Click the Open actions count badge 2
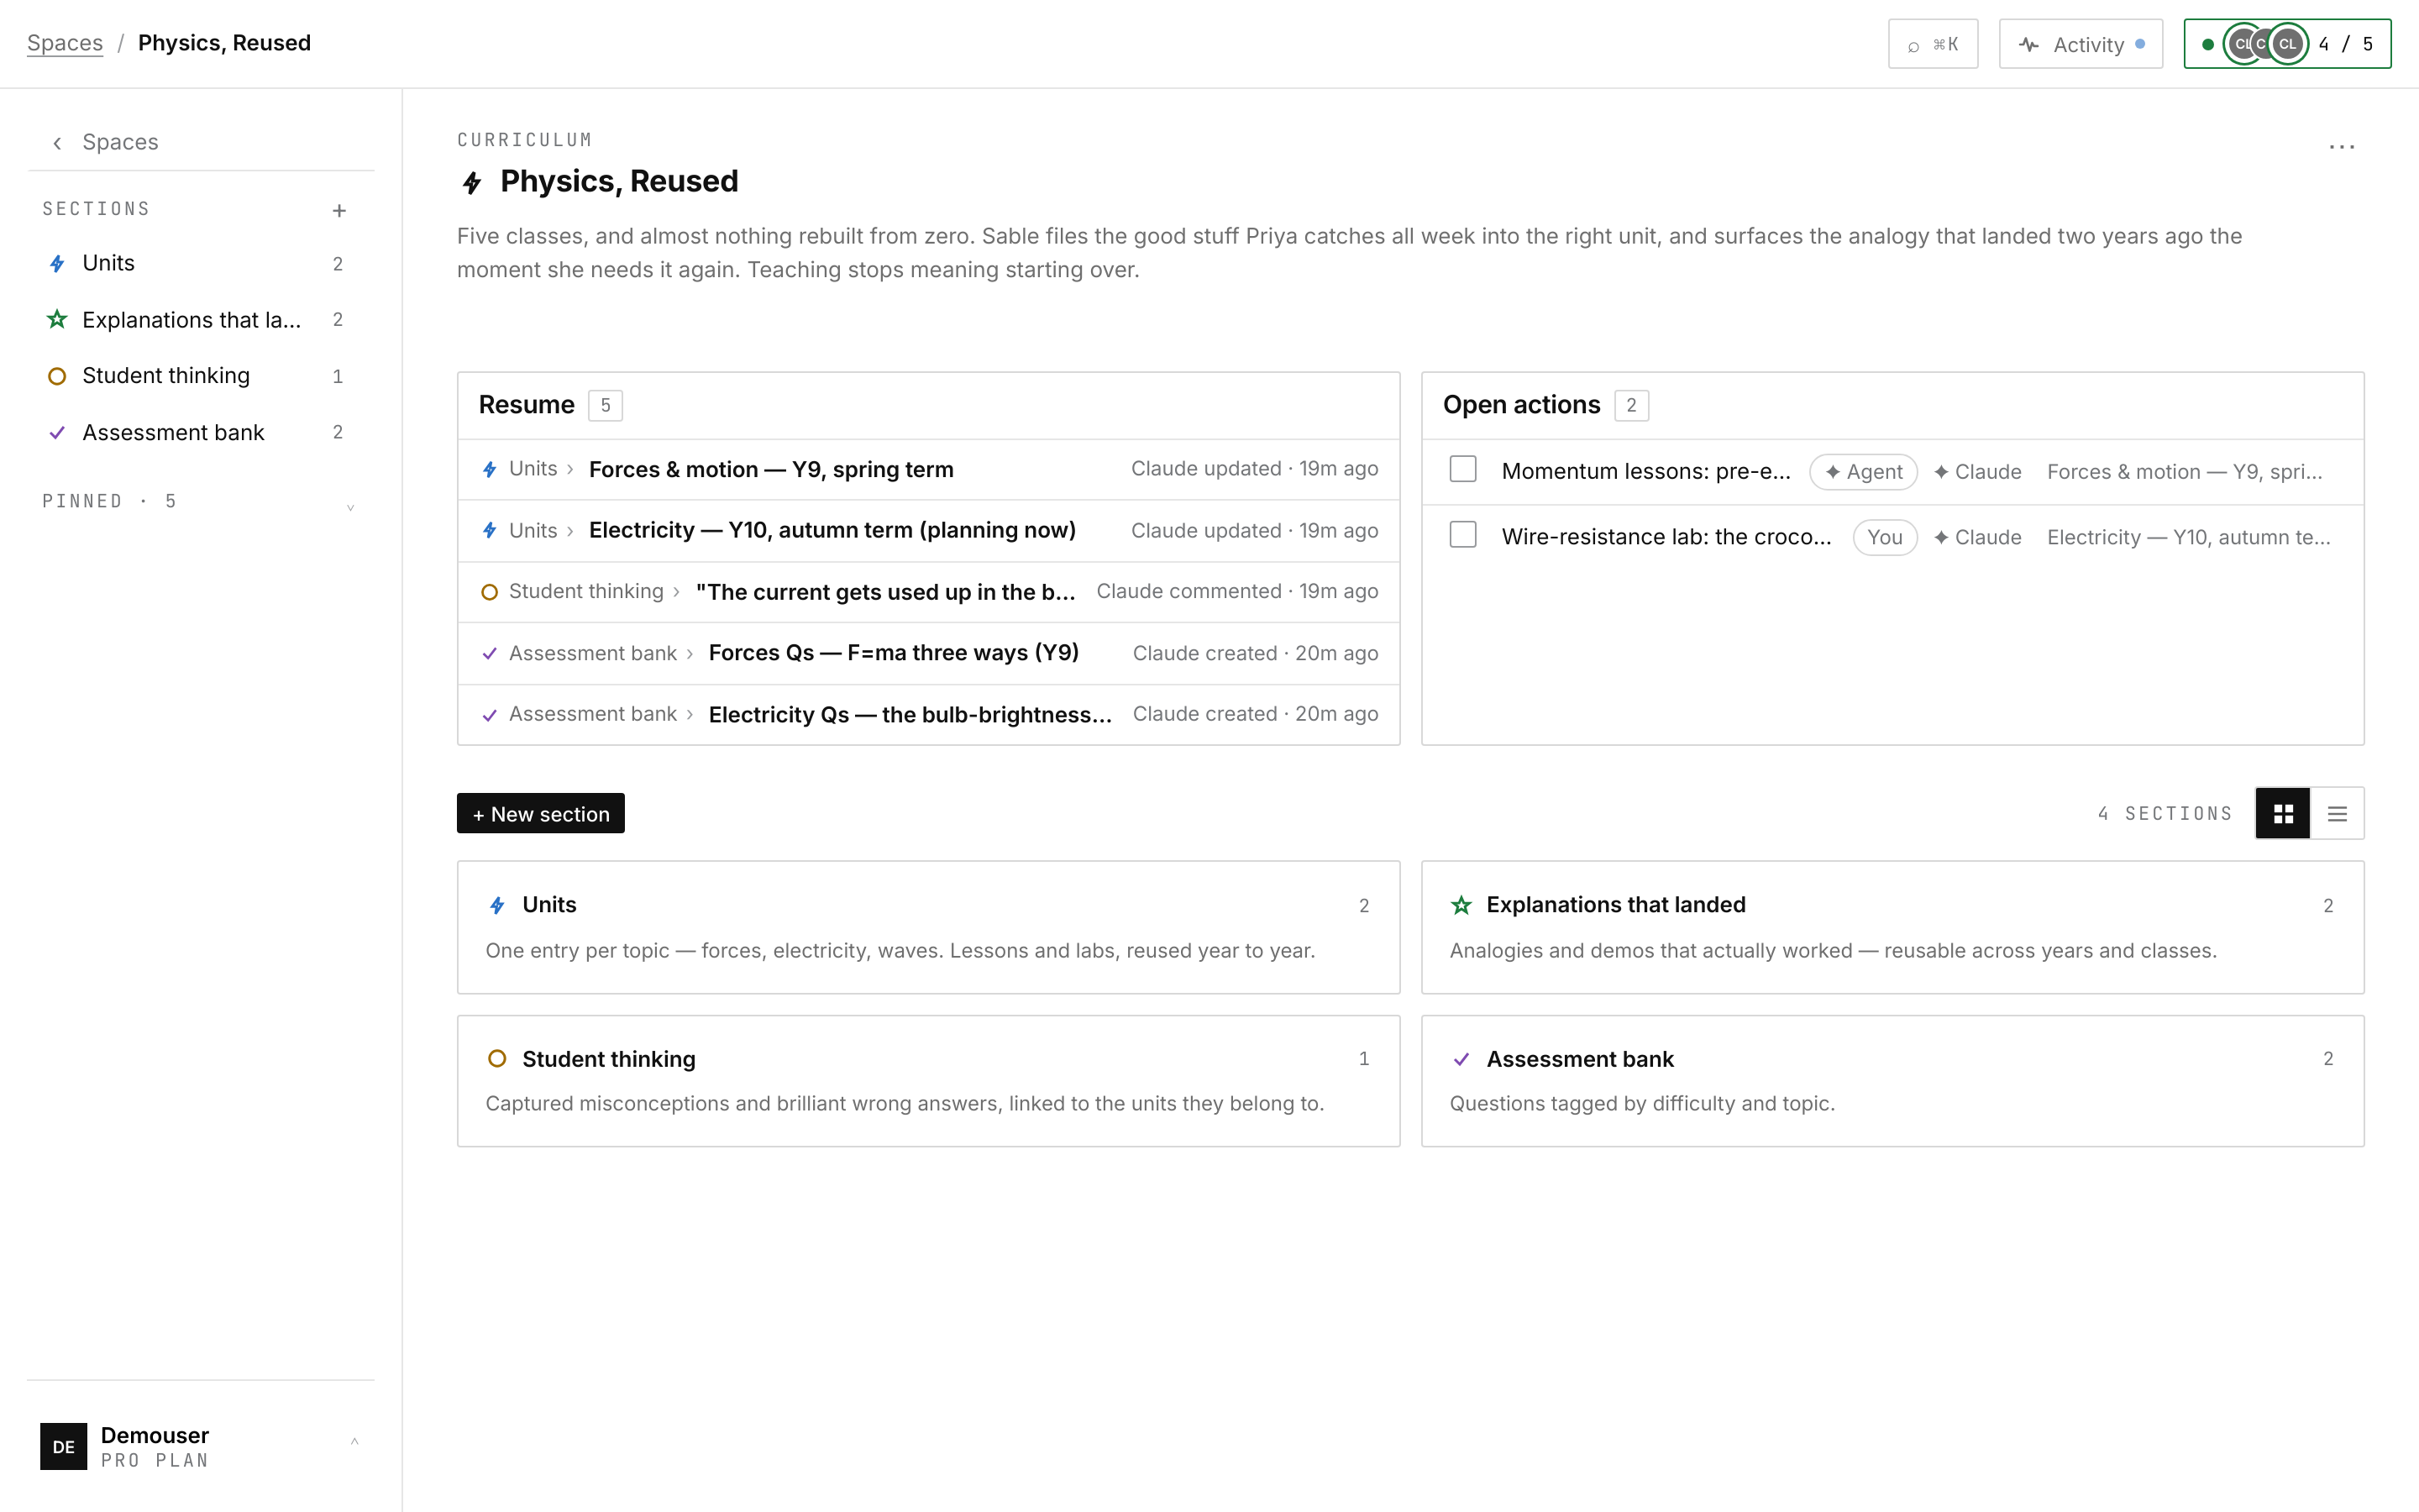Screen dimensions: 2419x1512 click(1631, 406)
